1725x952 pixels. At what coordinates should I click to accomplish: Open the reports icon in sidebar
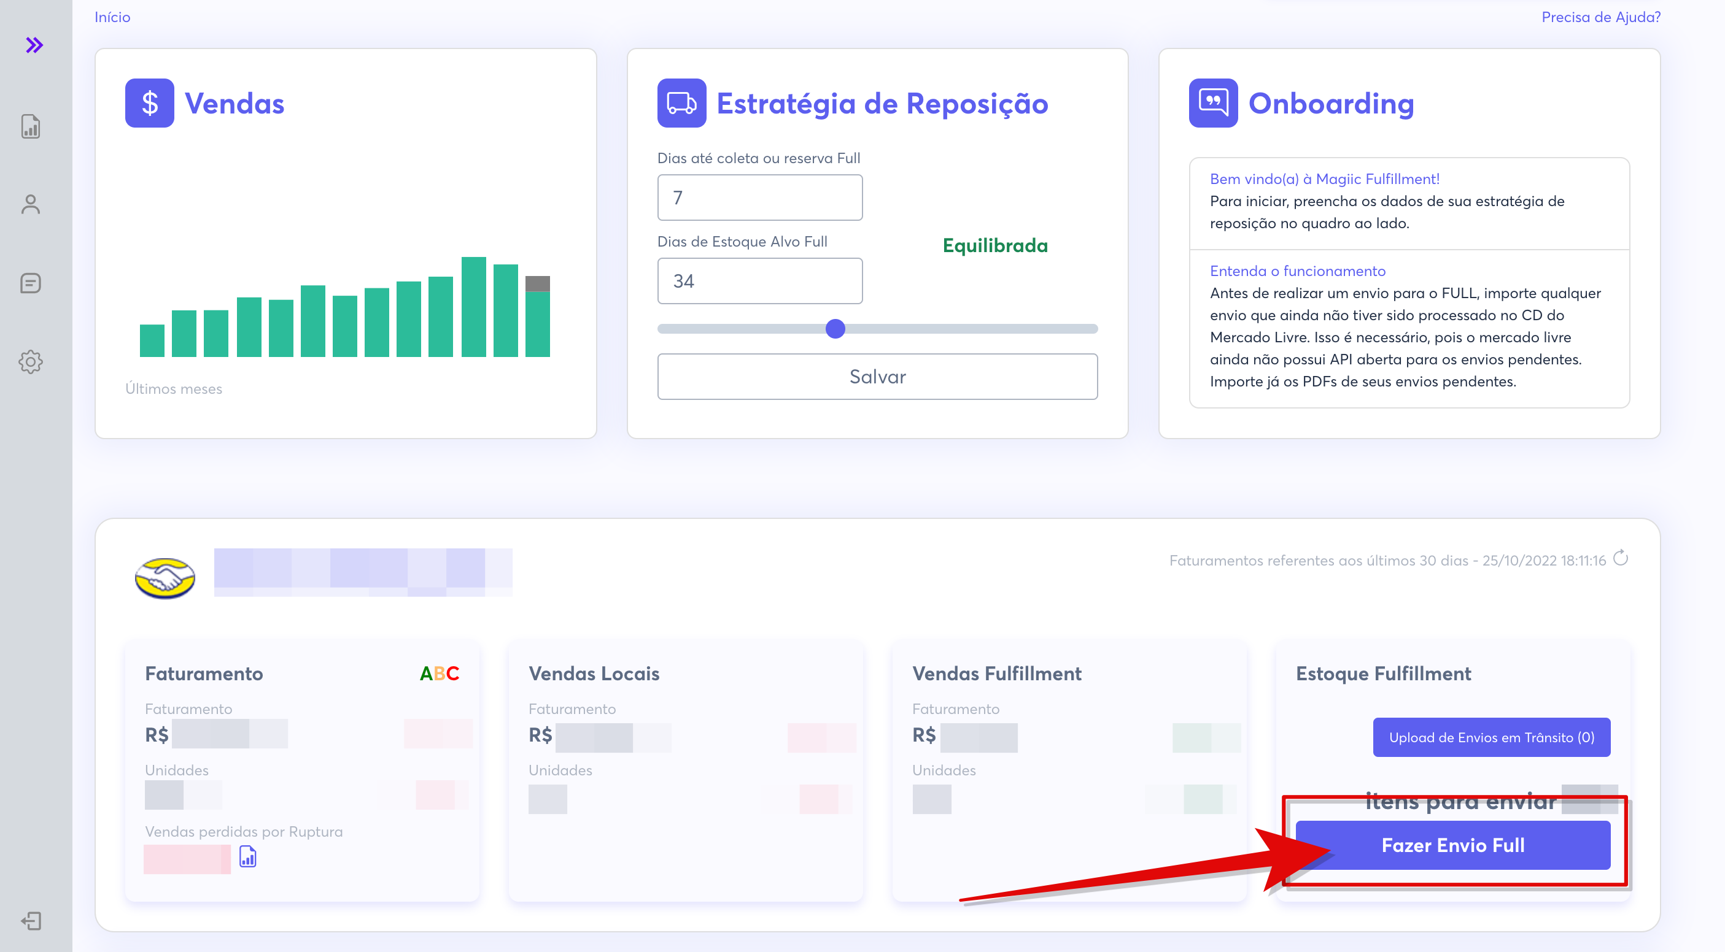(x=31, y=126)
